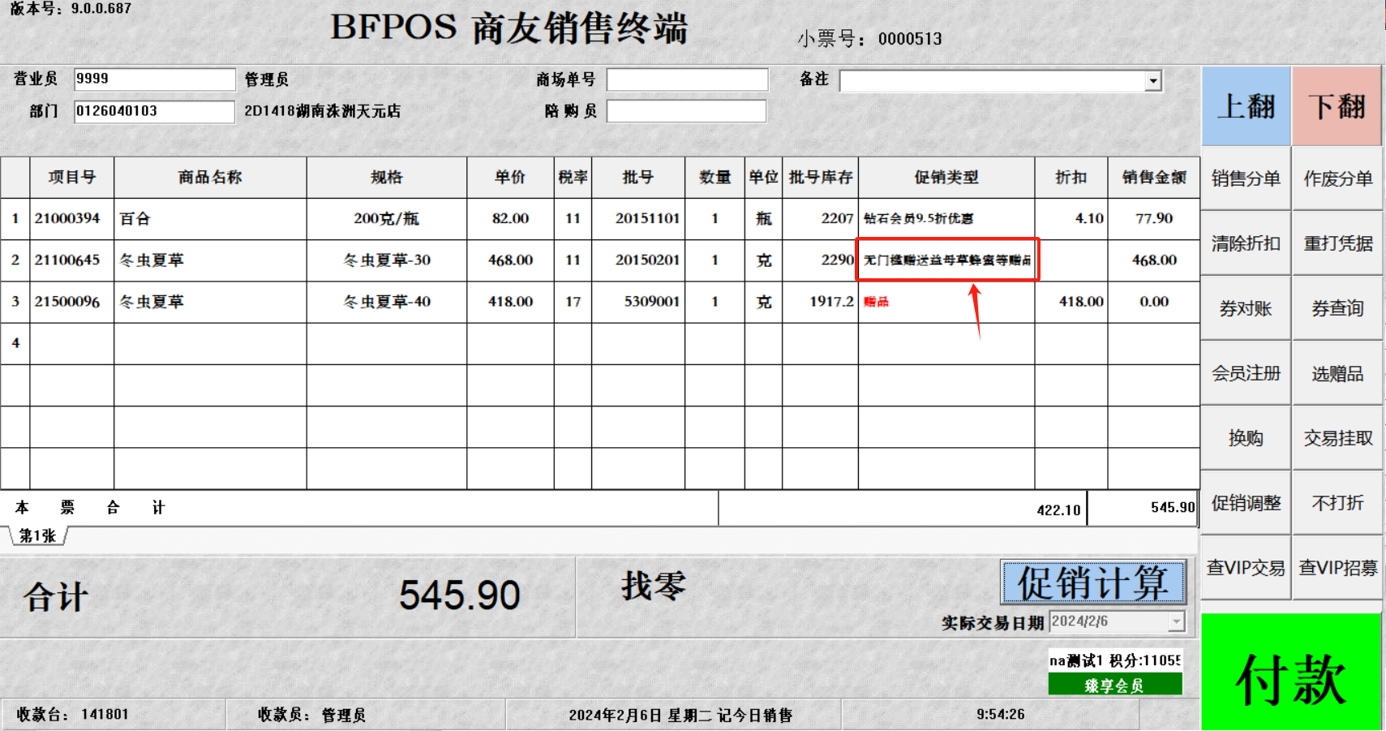Click the 商品名称 column header
Viewport: 1386px width, 731px height.
(x=210, y=177)
